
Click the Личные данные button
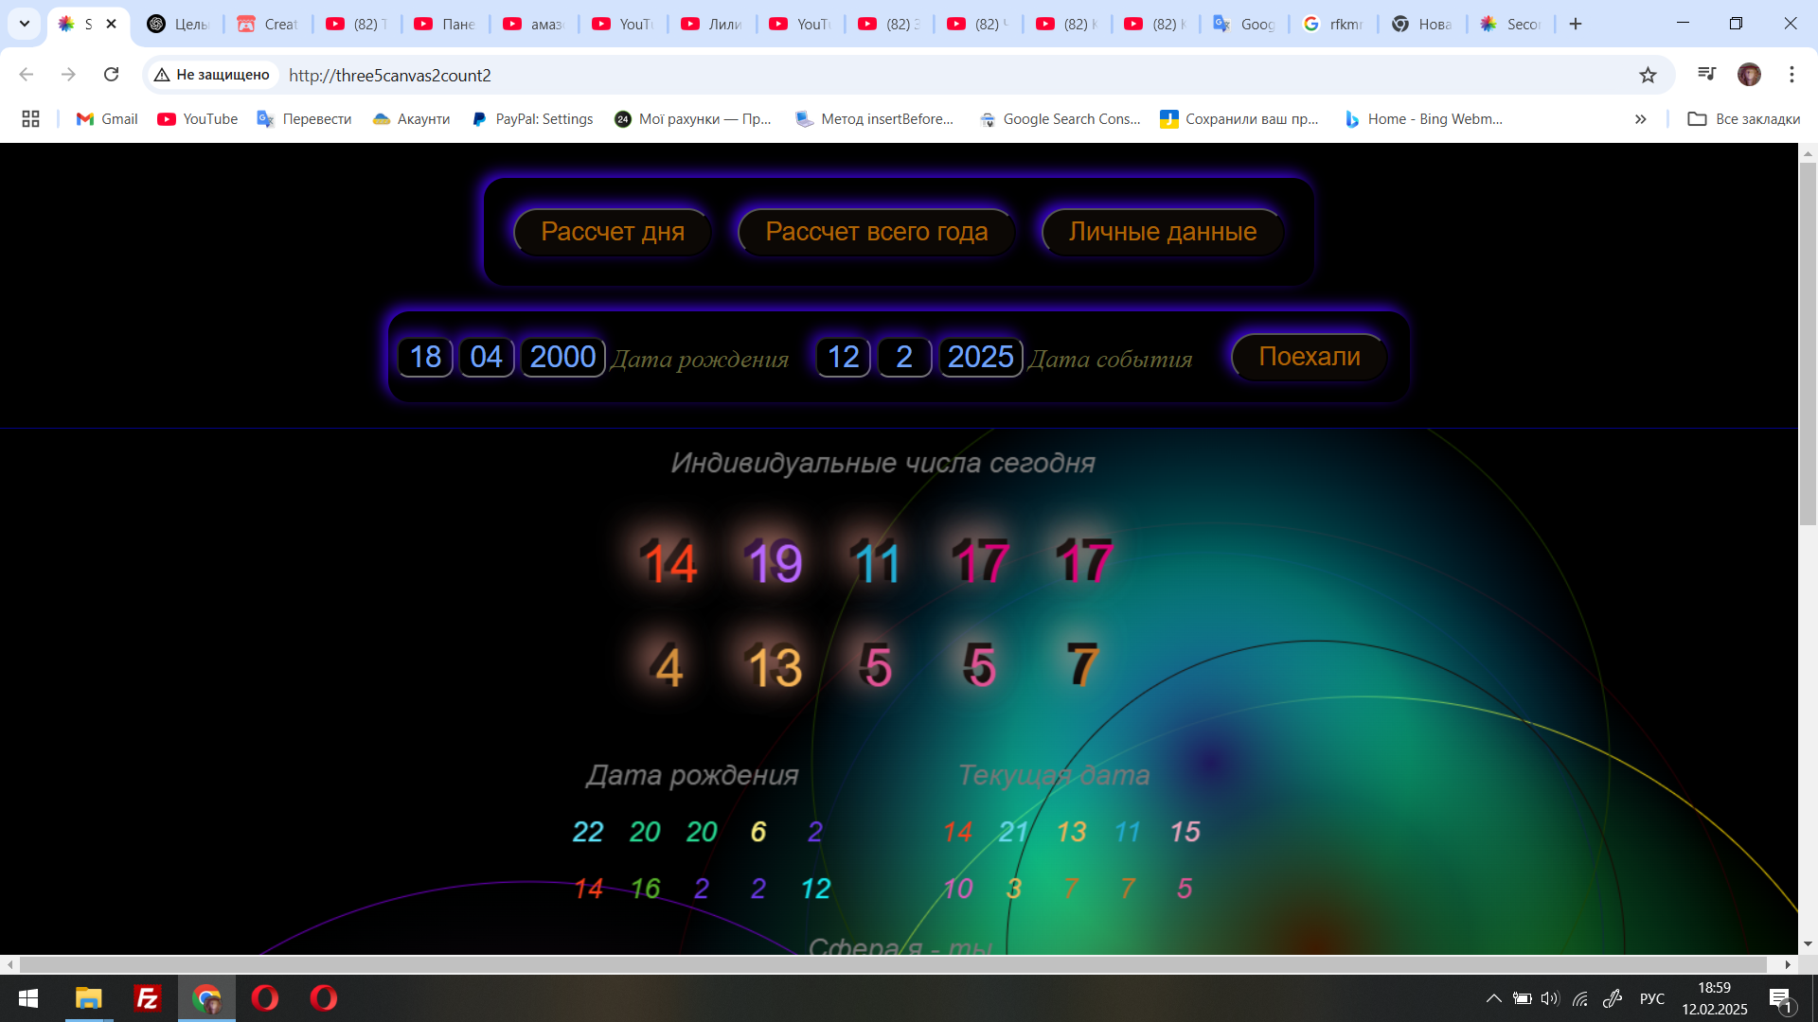point(1163,232)
